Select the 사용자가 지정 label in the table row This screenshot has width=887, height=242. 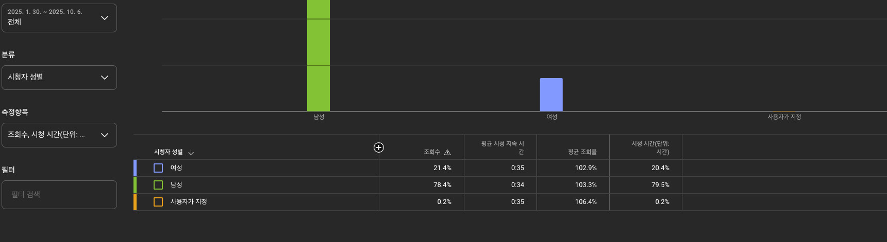coord(189,202)
